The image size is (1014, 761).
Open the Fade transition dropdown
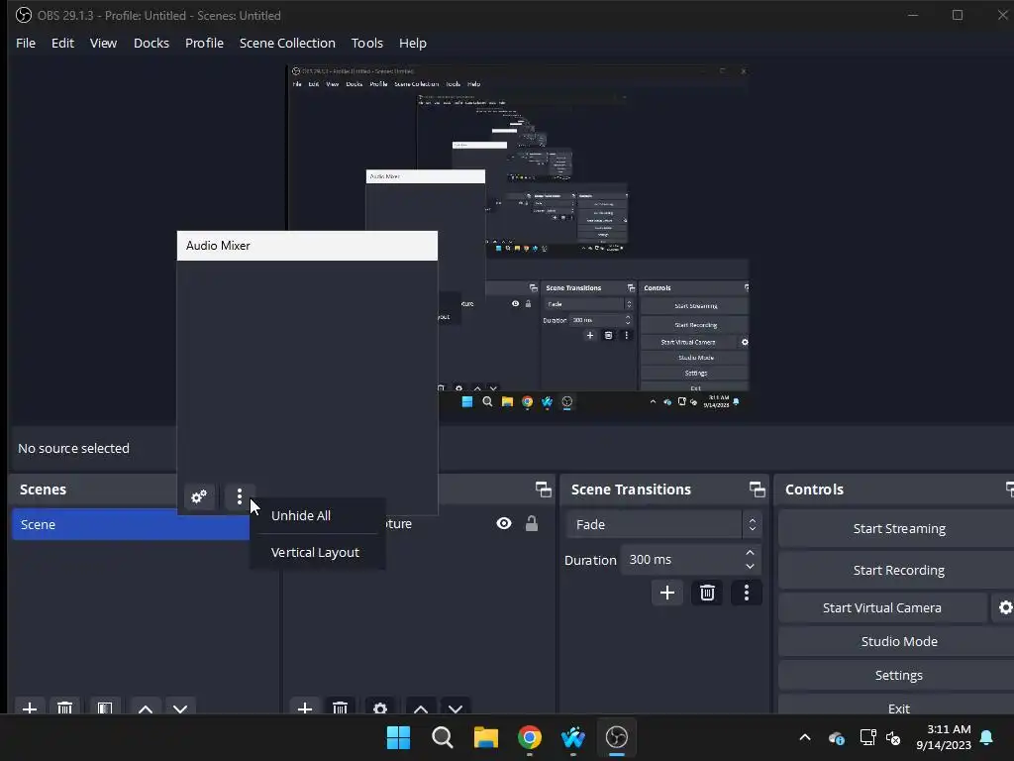coord(664,524)
